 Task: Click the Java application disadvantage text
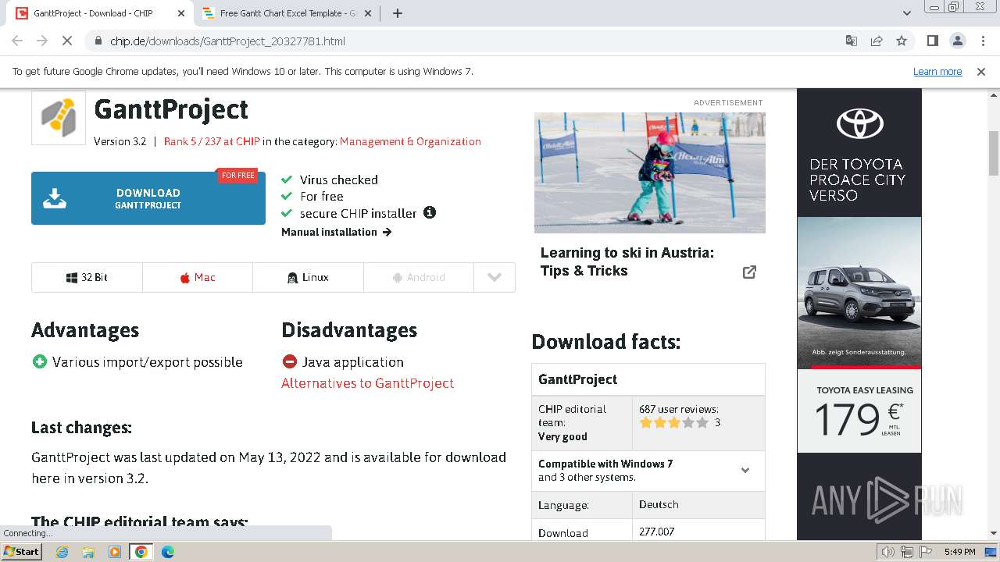pos(353,362)
